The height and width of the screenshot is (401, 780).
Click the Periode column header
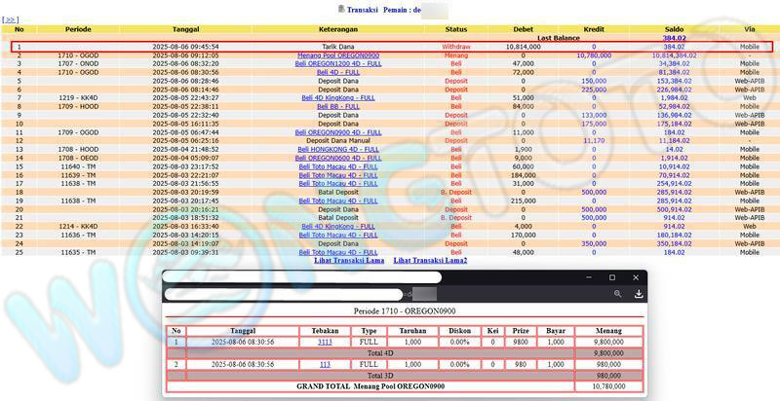(78, 29)
